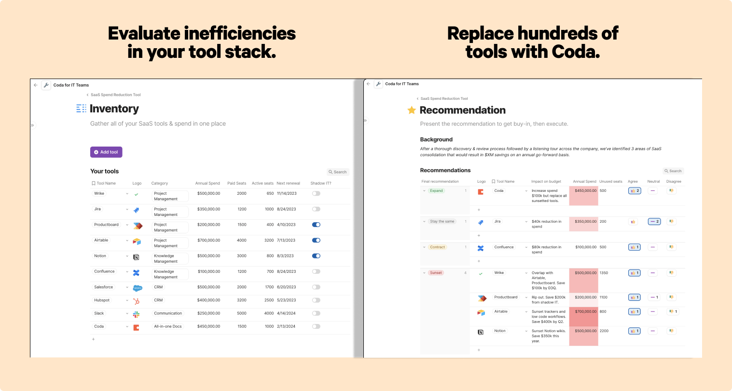This screenshot has height=391, width=732.
Task: Click the Agree vote button for Coda
Action: point(635,191)
